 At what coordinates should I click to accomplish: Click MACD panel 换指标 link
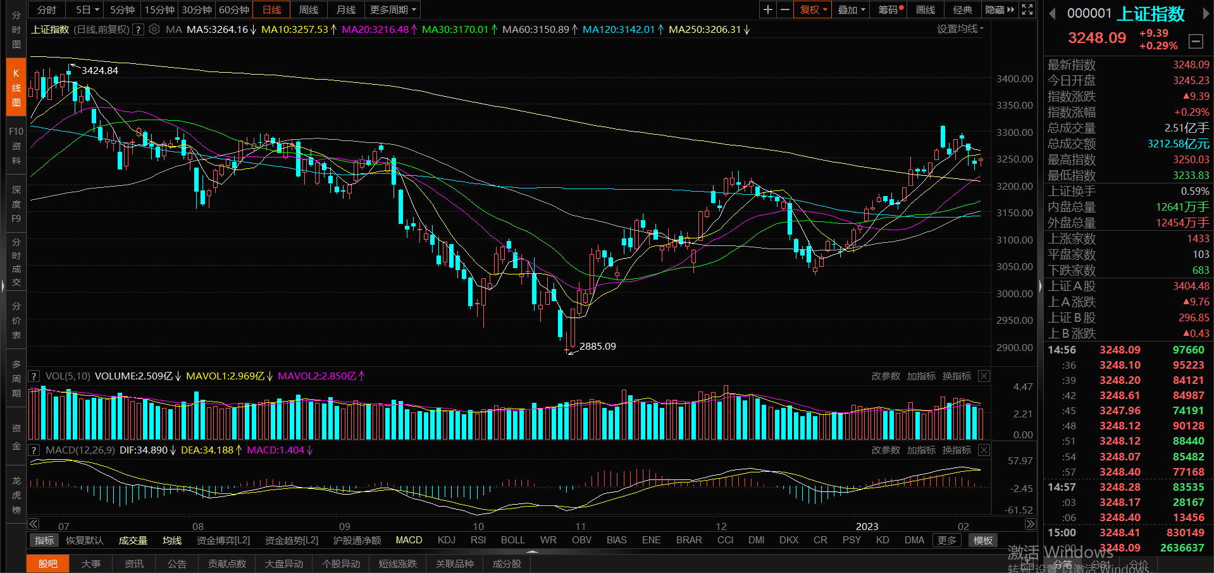(x=957, y=450)
